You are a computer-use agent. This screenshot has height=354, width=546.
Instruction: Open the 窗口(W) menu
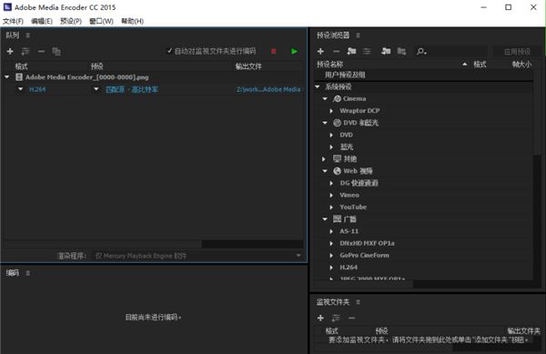[x=101, y=21]
